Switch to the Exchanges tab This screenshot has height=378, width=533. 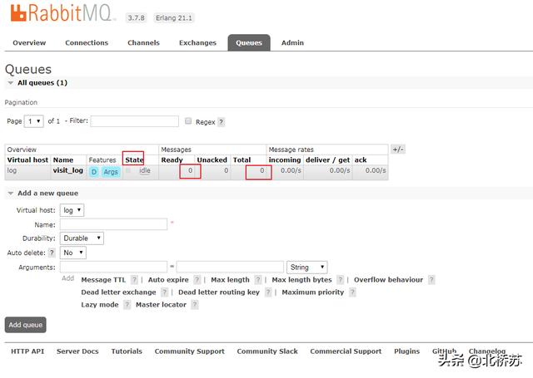click(x=197, y=42)
